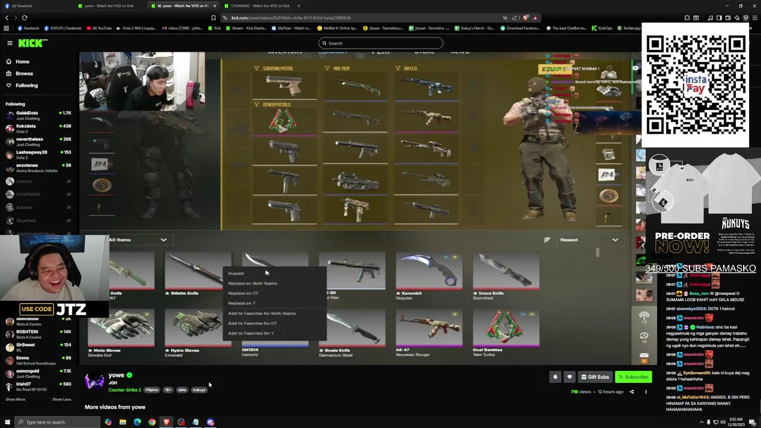The width and height of the screenshot is (761, 428).
Task: Expand sidebar list with Show More
Action: click(15, 399)
